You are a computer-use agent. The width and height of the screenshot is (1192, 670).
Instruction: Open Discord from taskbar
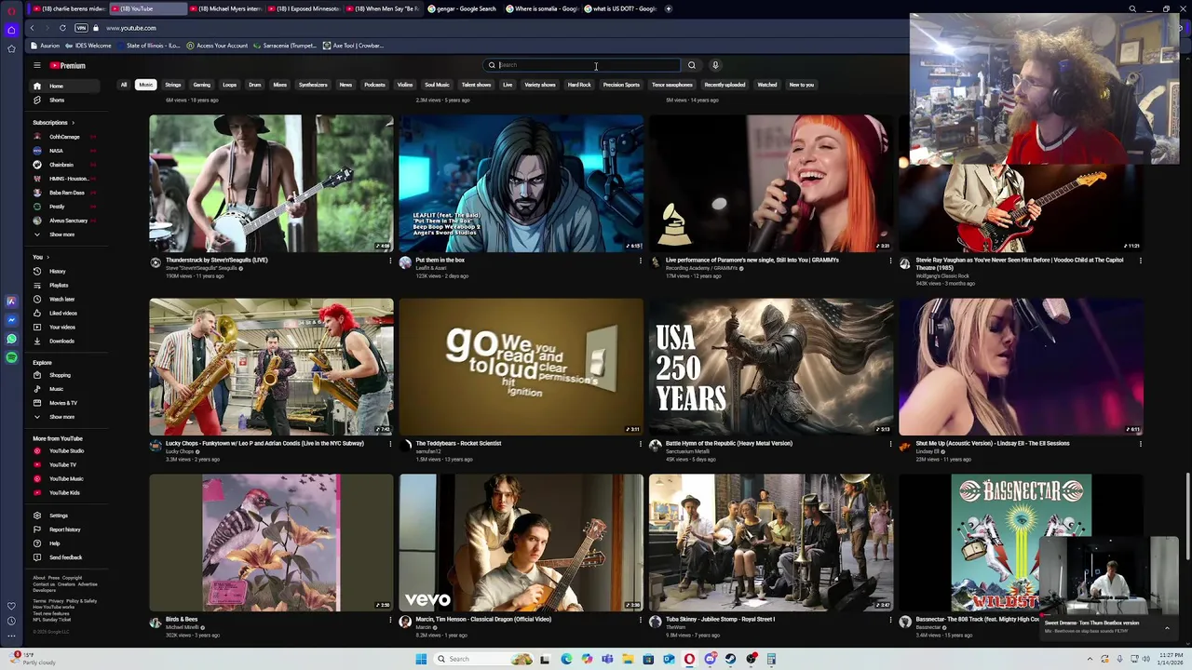click(710, 659)
